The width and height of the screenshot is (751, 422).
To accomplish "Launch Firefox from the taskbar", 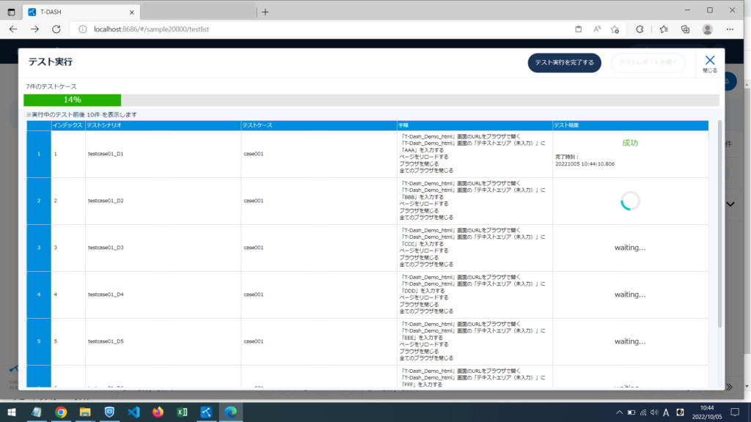I will (x=158, y=412).
